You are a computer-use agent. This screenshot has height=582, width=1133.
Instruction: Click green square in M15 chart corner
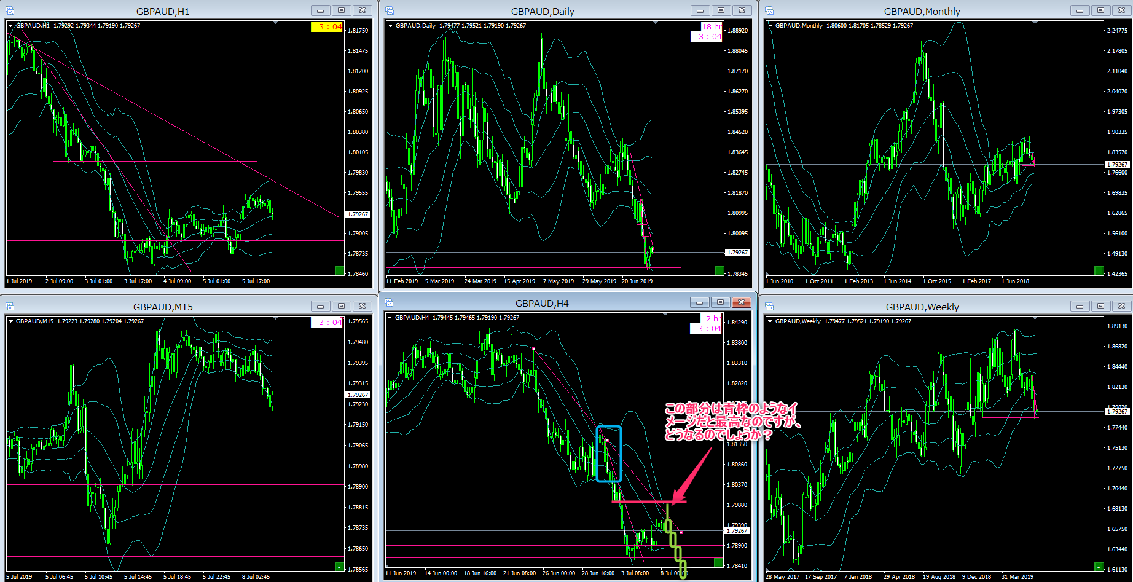click(339, 566)
